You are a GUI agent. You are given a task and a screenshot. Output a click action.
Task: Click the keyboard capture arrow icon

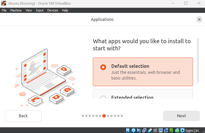click(x=182, y=130)
